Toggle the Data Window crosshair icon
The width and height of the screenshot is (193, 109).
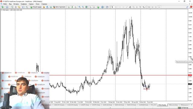(16, 7)
